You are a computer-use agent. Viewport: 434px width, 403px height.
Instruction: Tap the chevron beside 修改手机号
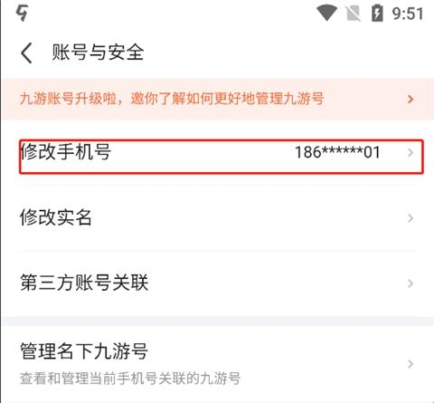[410, 153]
